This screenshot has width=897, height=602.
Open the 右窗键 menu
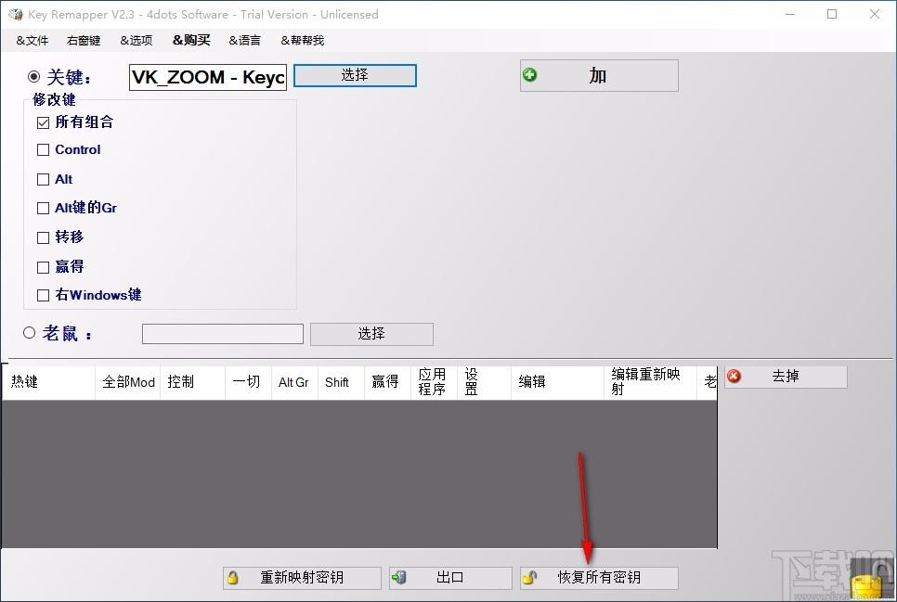84,41
